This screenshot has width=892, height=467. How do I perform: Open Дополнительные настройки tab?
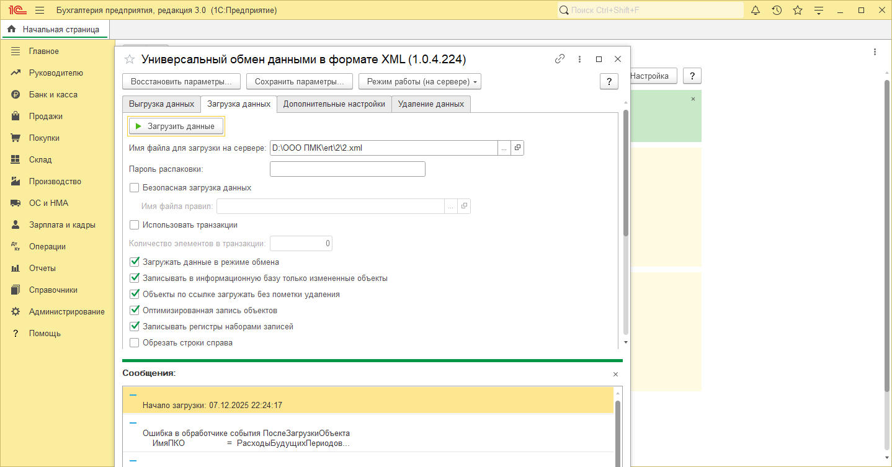334,104
